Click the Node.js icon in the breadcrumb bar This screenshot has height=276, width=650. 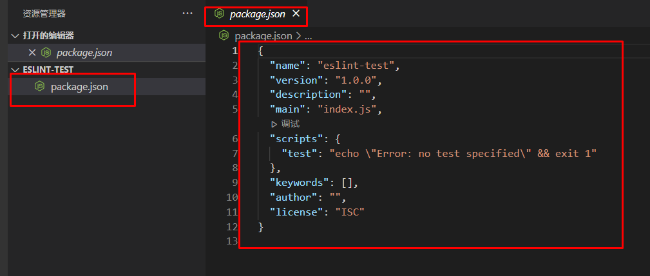coord(224,36)
